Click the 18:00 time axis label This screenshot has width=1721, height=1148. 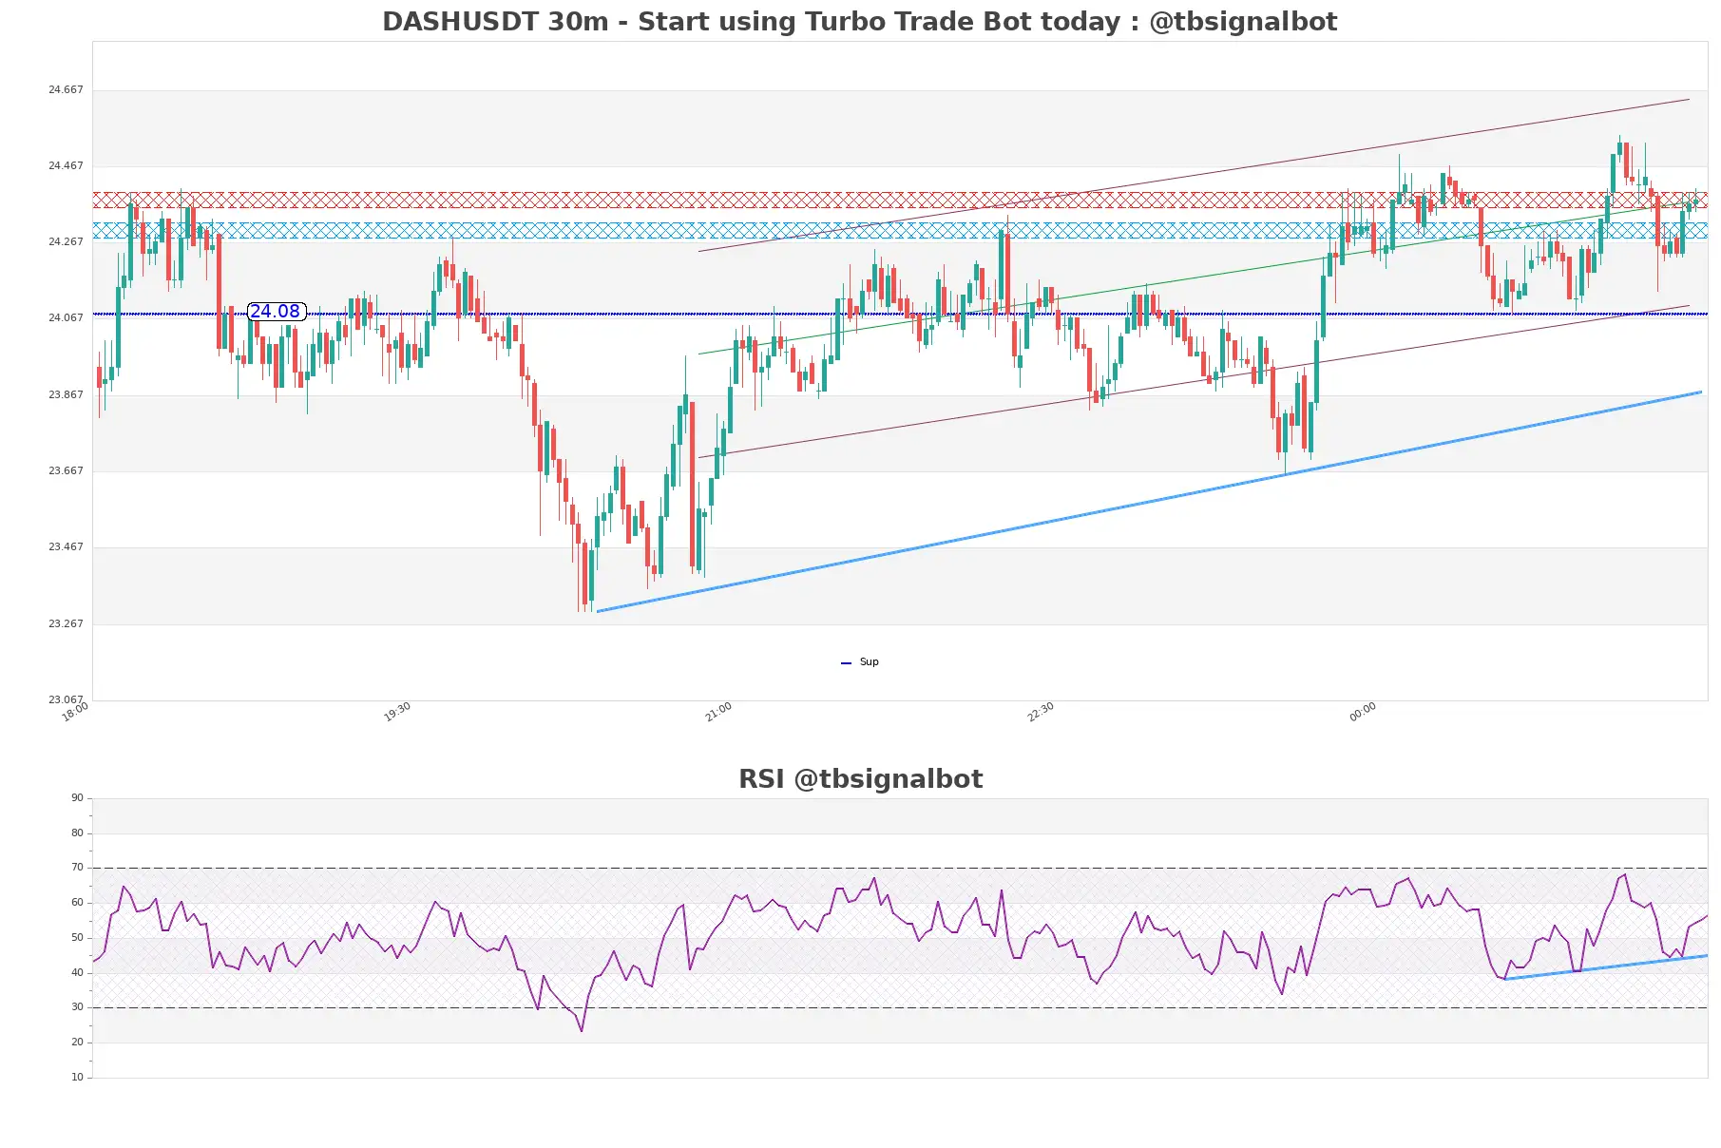pyautogui.click(x=75, y=712)
